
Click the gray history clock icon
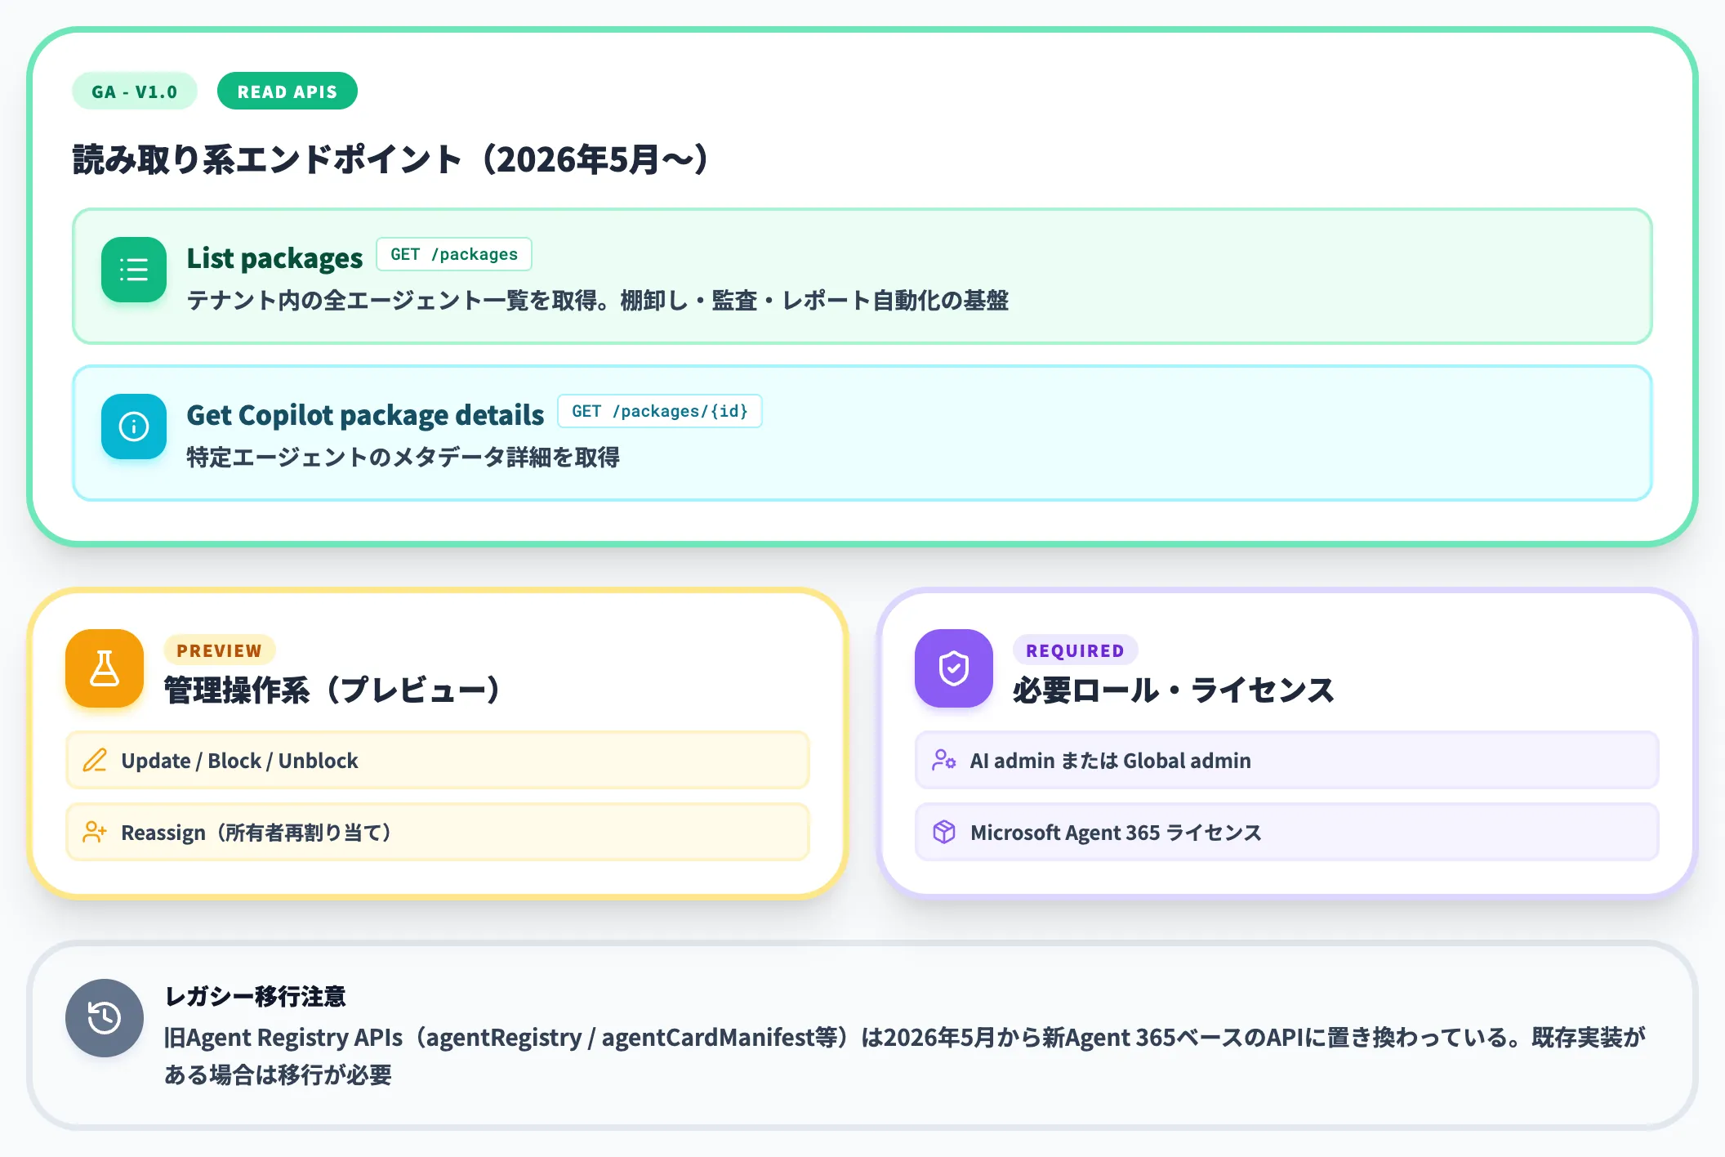point(105,1018)
